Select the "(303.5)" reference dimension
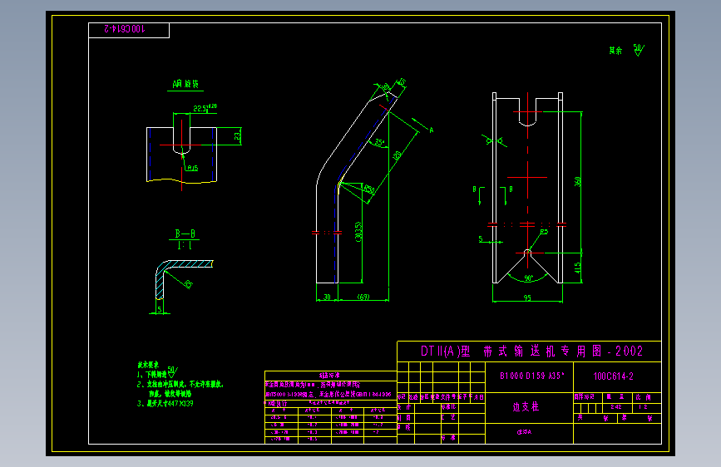 (x=358, y=232)
